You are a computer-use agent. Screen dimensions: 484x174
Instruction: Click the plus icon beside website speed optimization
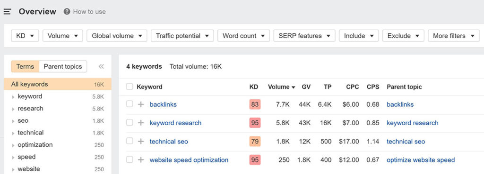click(141, 159)
